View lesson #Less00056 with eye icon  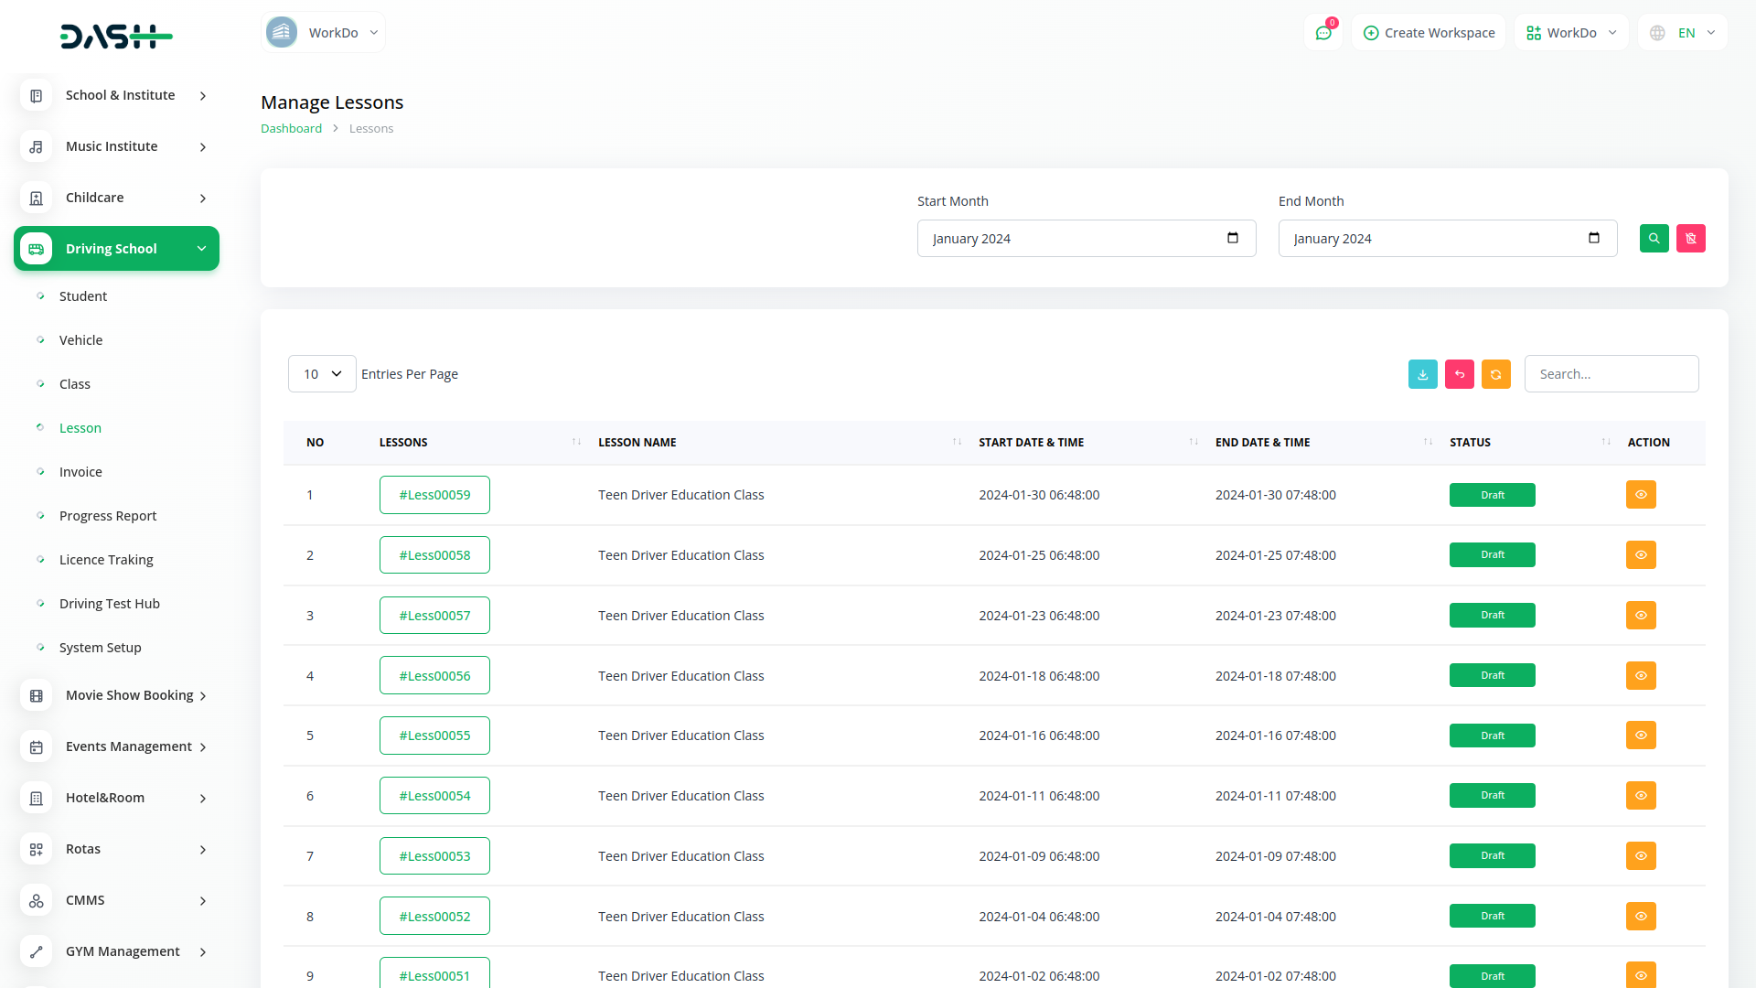[1641, 676]
